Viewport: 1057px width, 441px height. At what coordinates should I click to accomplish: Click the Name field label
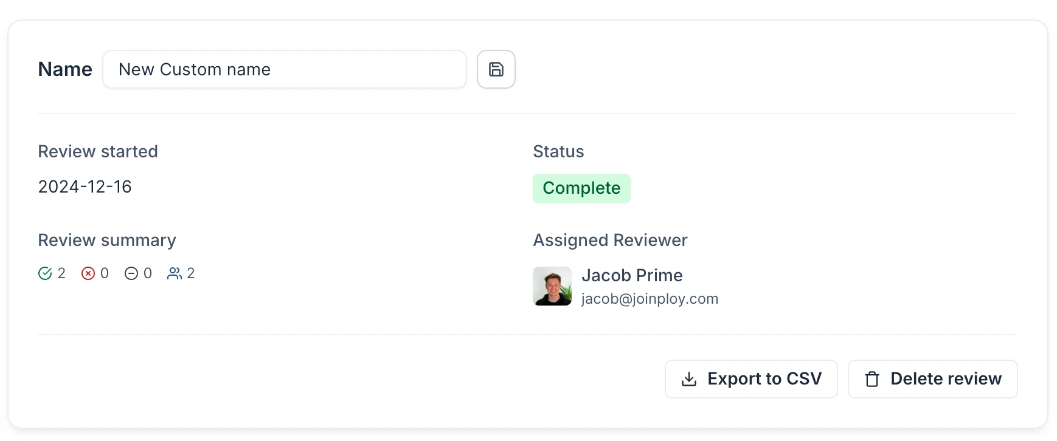(65, 69)
